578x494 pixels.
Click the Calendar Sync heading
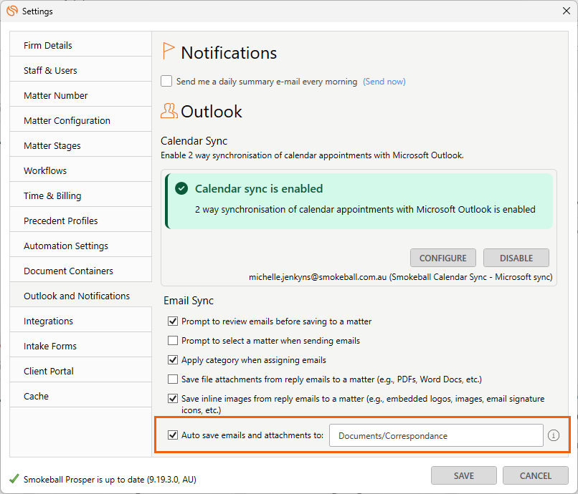pos(194,140)
